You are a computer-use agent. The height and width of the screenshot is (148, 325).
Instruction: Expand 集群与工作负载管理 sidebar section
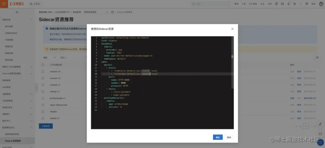[17, 67]
